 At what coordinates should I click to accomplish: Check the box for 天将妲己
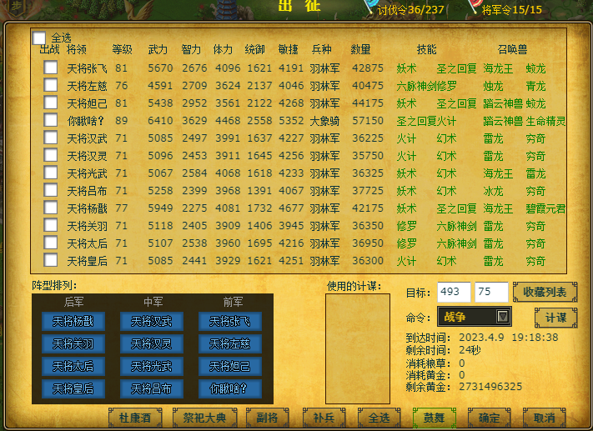tap(50, 103)
